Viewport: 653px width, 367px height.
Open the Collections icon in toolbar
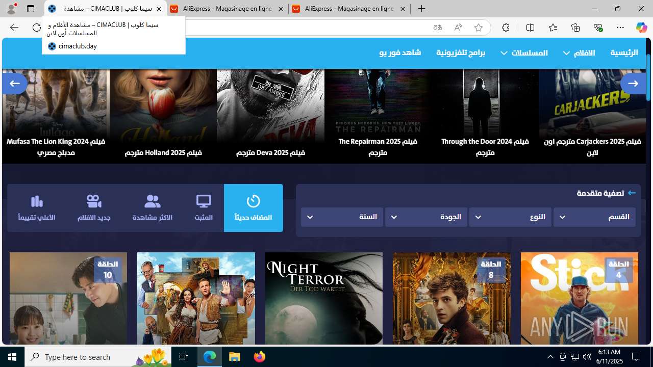tap(575, 28)
